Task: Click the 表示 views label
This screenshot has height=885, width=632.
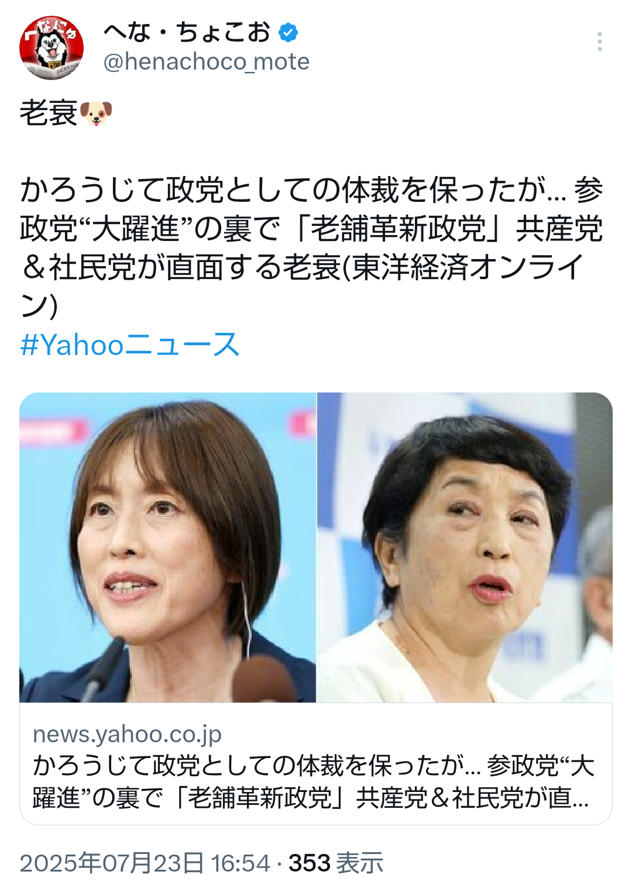Action: pyautogui.click(x=360, y=863)
